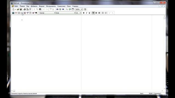
Task: Click the Paste clipboard icon
Action: [40, 9]
